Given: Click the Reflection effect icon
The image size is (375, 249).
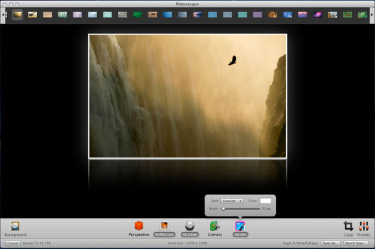Looking at the screenshot, I should (x=165, y=226).
